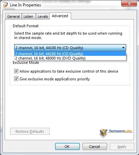The height and width of the screenshot is (155, 139).
Task: Click the Exclusive Mode group label
Action: point(26,63)
